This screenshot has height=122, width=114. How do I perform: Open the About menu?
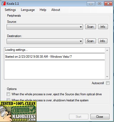point(56,10)
